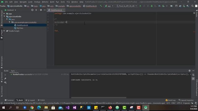
Task: Open the Profile app icon
Action: tap(159, 6)
